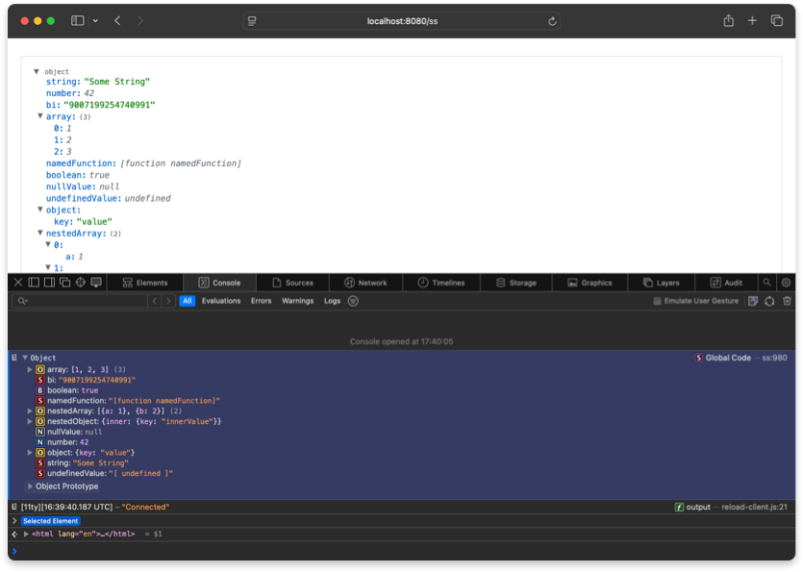
Task: Click the preserve log circular arrows icon
Action: [769, 301]
